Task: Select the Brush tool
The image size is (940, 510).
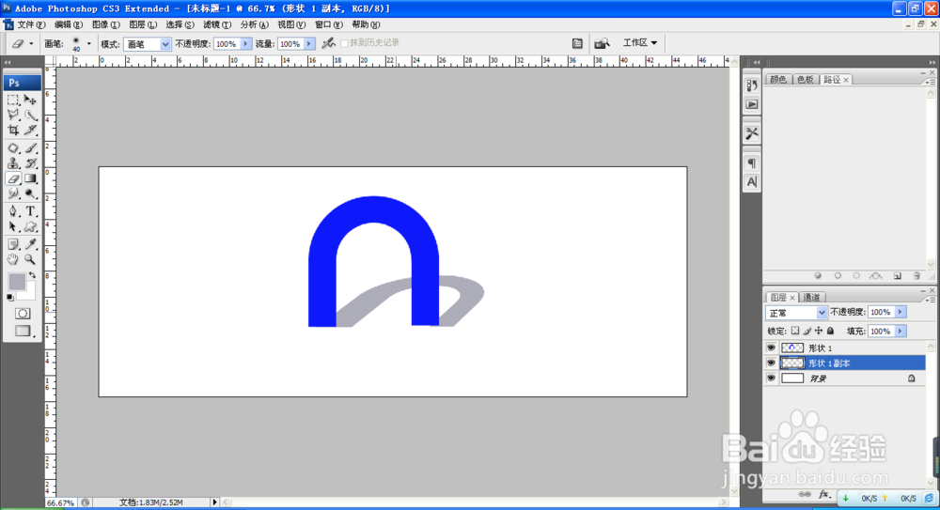Action: pos(31,148)
